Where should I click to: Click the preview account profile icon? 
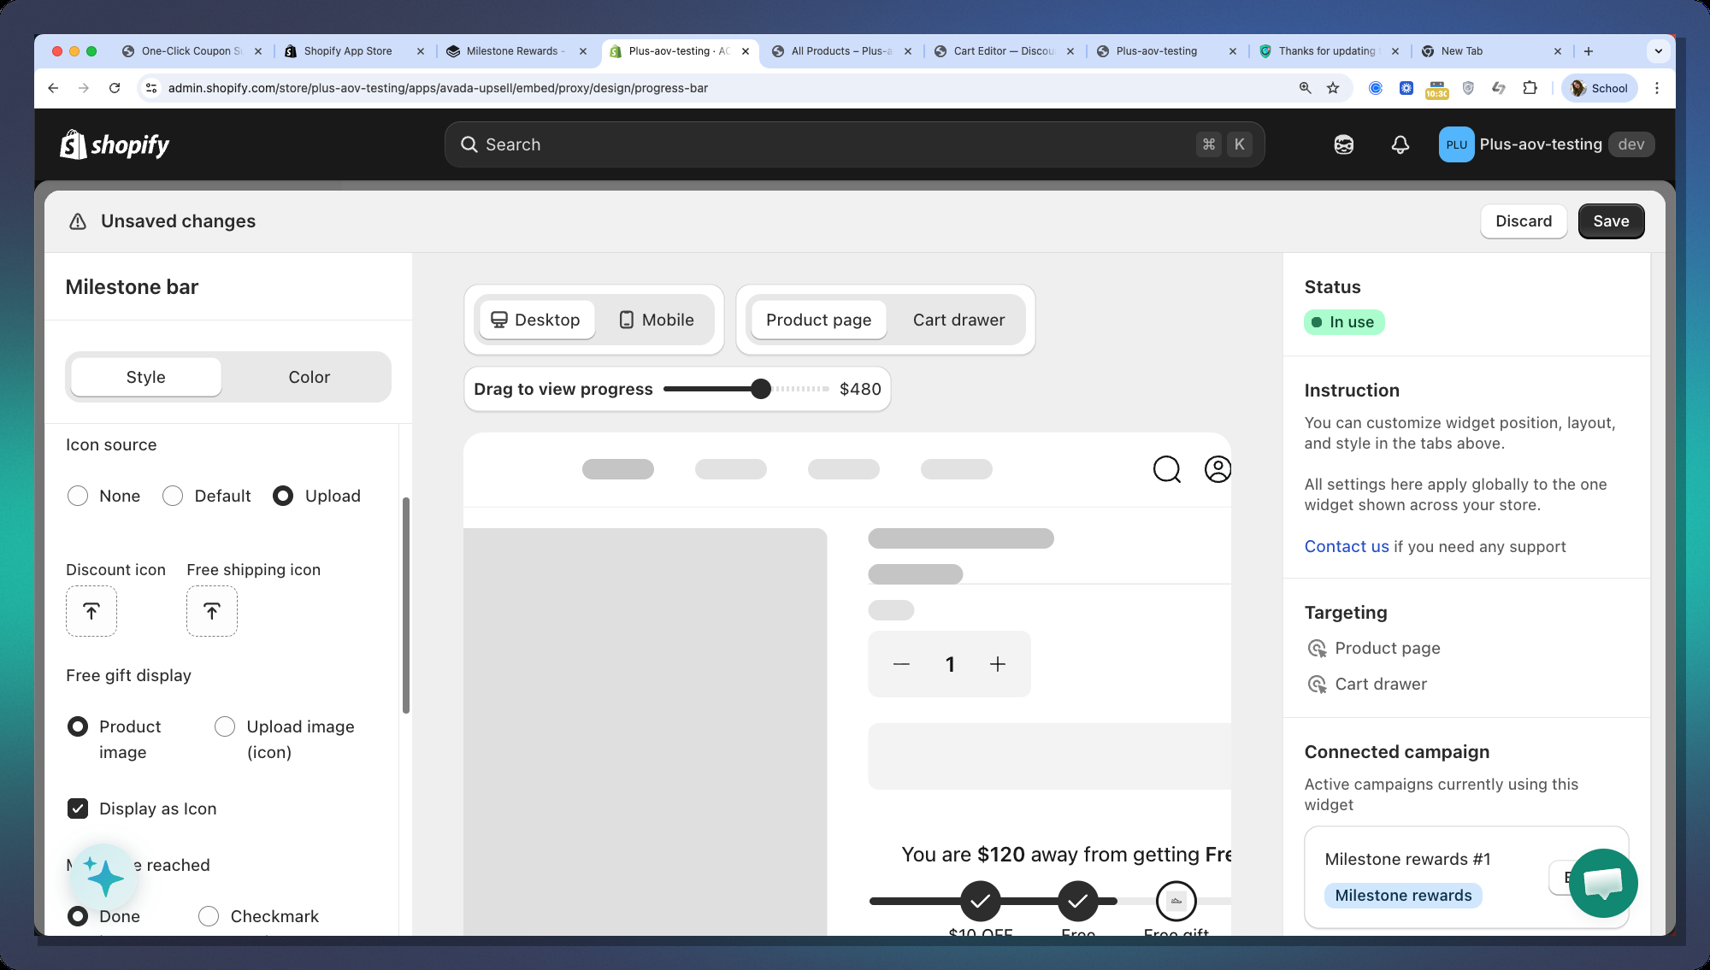click(1218, 469)
